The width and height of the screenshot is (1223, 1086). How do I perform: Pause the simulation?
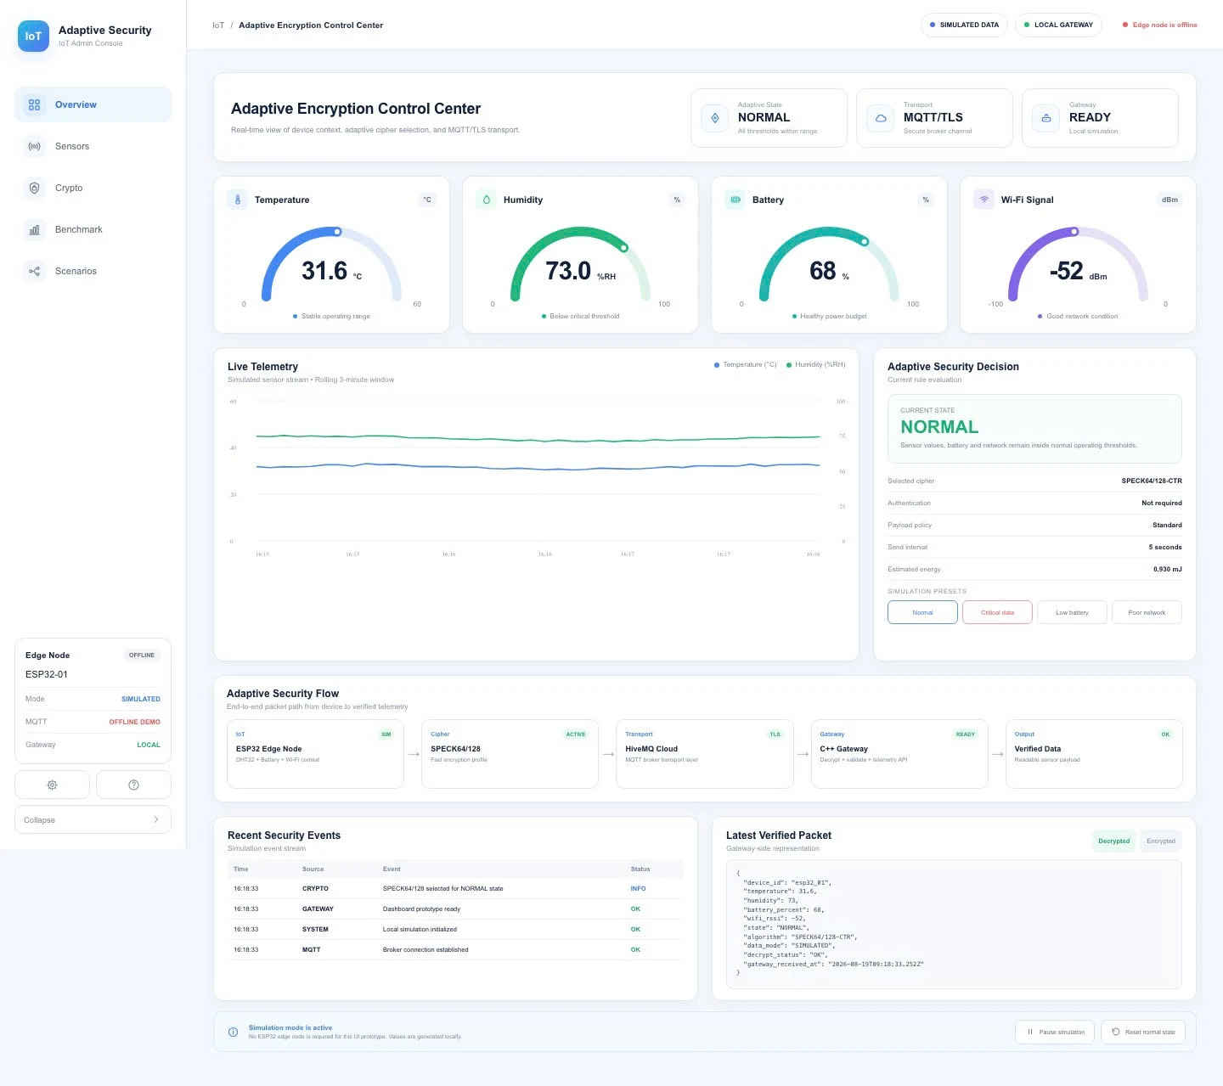(1055, 1032)
